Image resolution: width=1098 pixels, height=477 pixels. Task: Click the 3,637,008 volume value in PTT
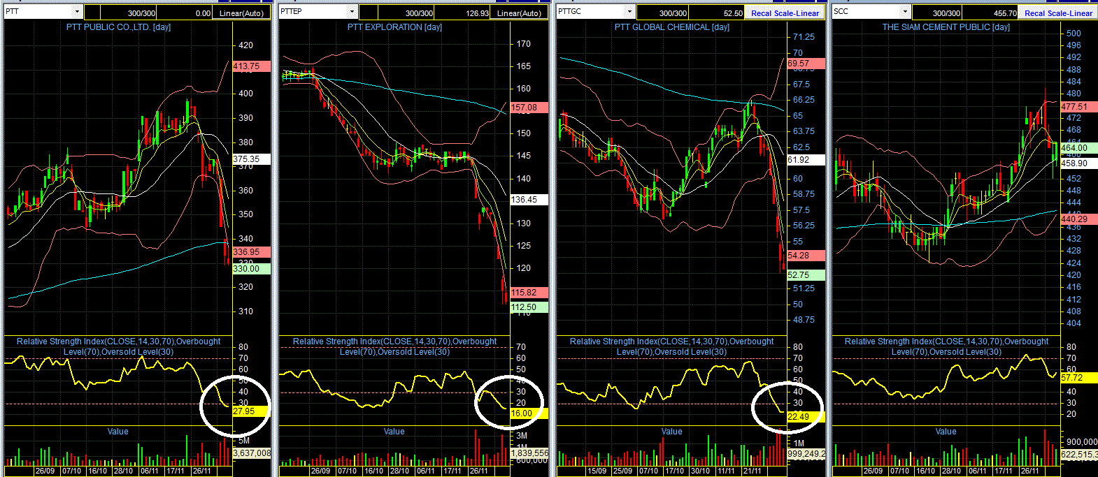tap(252, 453)
